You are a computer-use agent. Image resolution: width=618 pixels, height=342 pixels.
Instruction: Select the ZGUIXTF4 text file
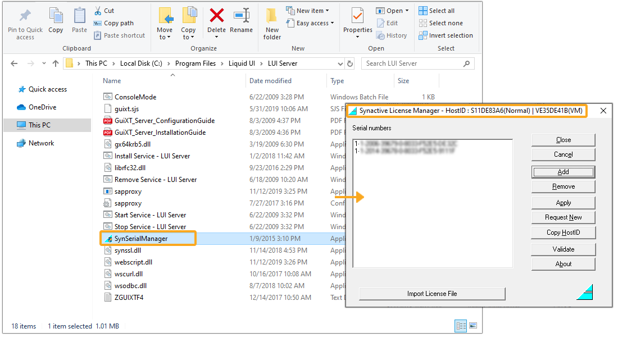129,298
